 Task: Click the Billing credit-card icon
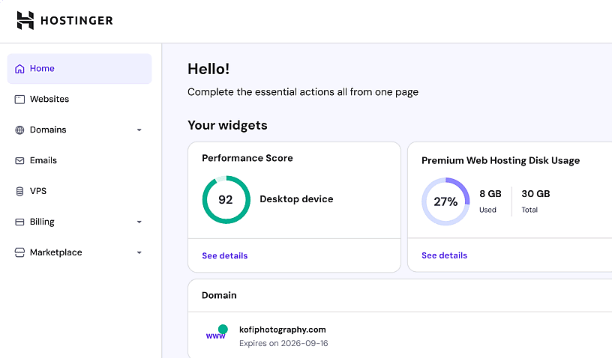(19, 222)
